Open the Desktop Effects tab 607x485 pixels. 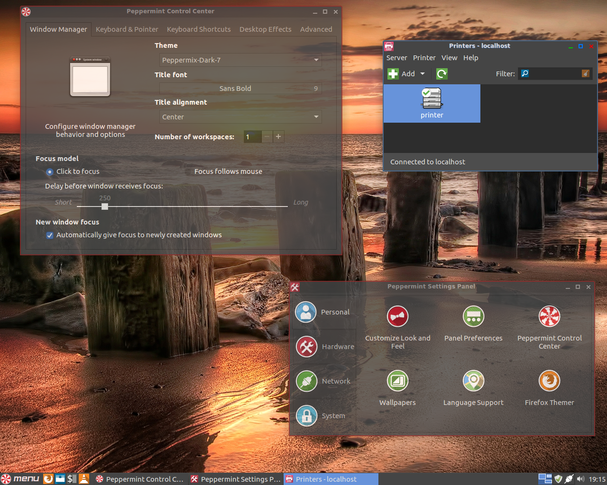[x=266, y=29]
